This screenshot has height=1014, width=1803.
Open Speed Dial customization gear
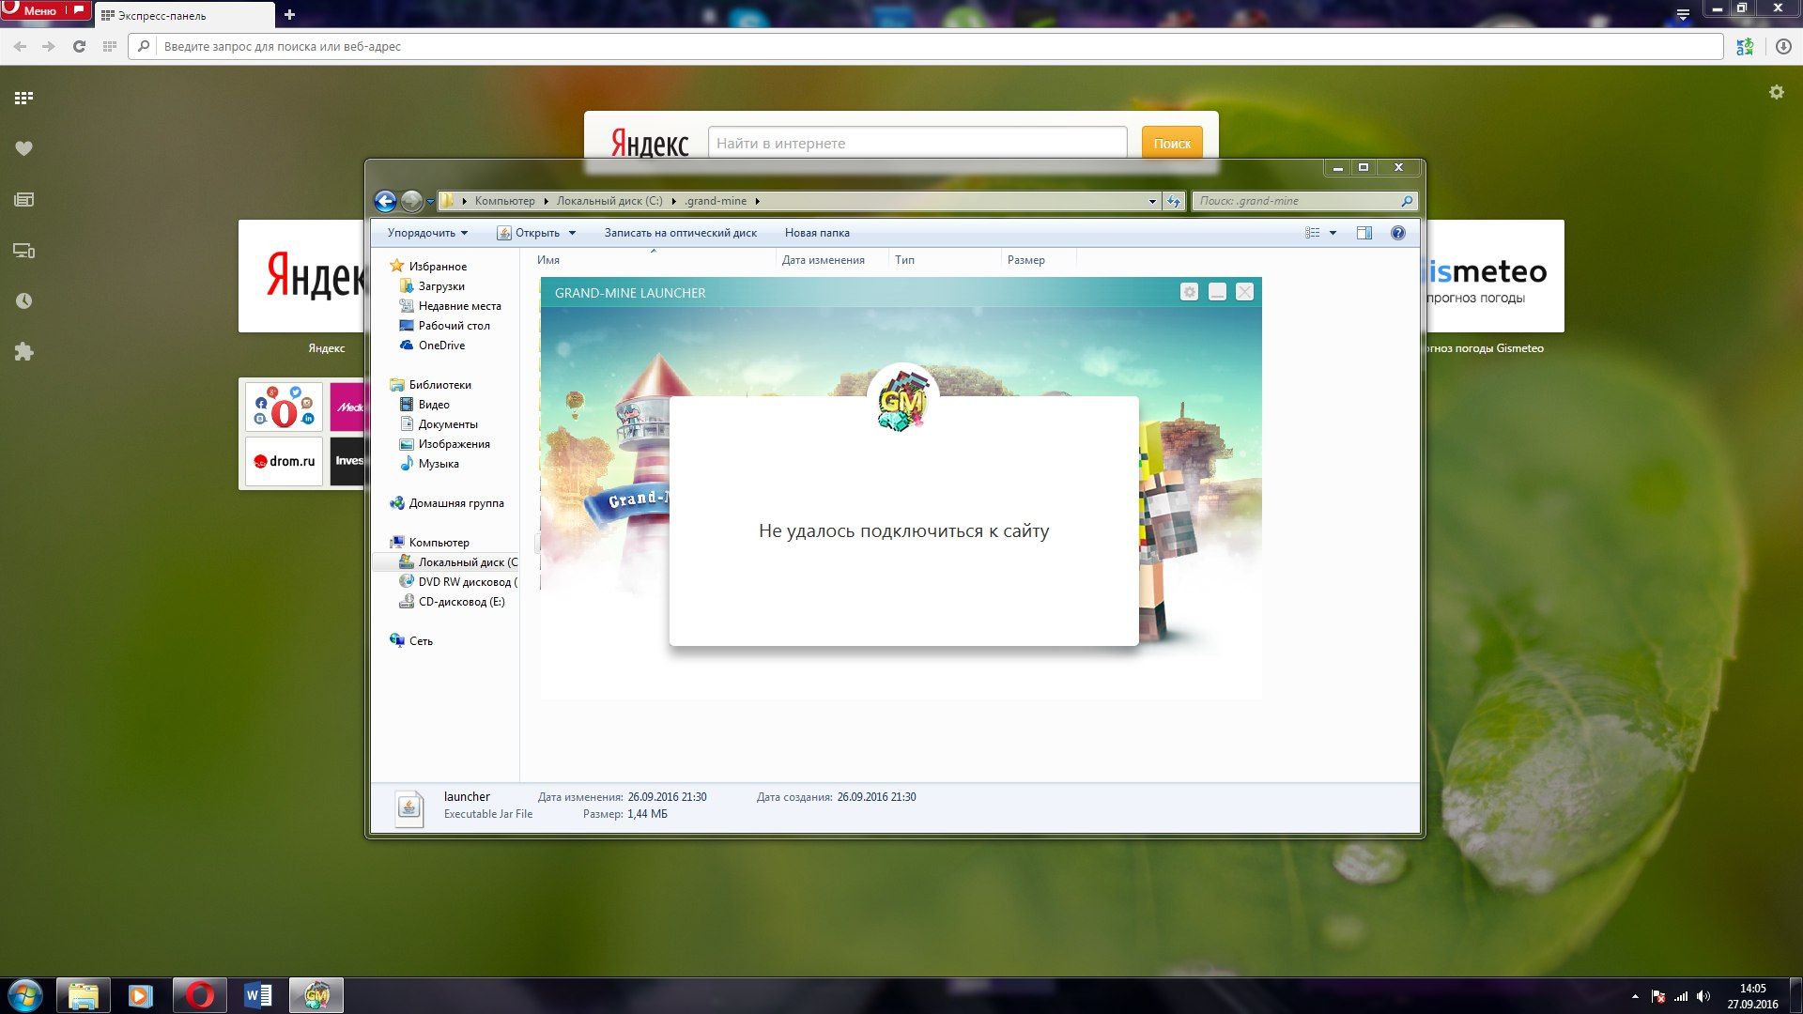click(x=1776, y=92)
